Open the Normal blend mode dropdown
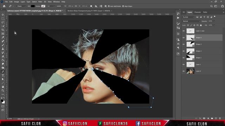The width and height of the screenshot is (225, 126). [191, 21]
